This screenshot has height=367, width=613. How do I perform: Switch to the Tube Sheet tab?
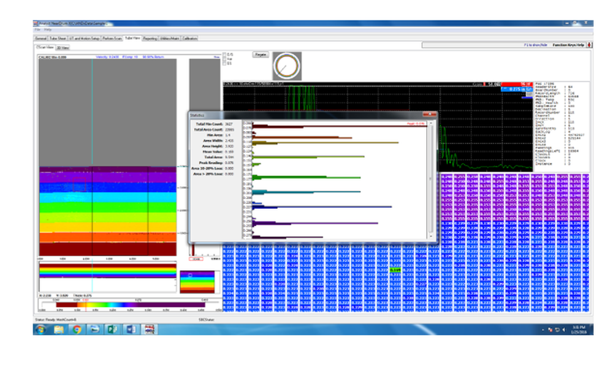click(x=58, y=39)
